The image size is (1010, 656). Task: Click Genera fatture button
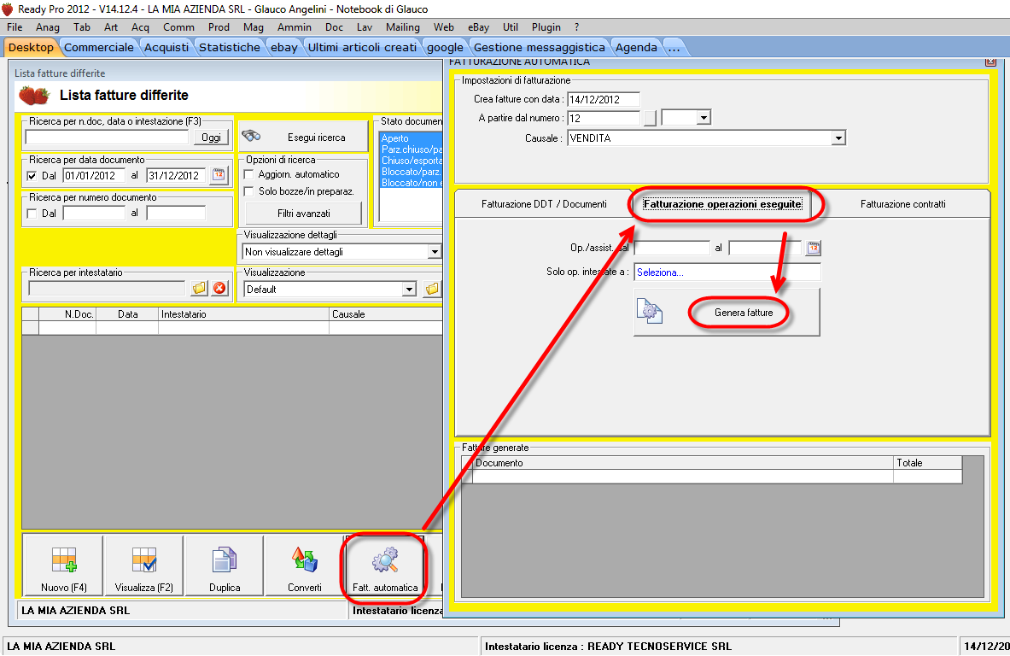tap(727, 313)
